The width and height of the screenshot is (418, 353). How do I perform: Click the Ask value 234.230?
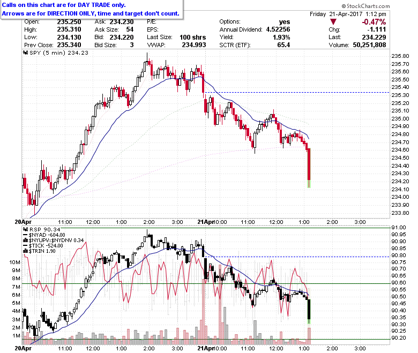click(x=122, y=22)
